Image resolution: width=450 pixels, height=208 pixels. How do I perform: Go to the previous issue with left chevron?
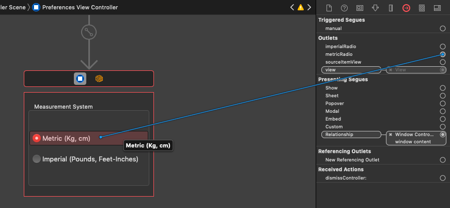click(292, 7)
